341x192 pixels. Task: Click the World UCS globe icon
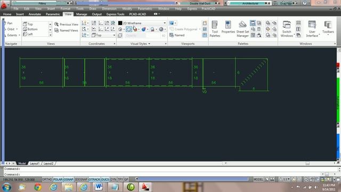[x=113, y=23]
